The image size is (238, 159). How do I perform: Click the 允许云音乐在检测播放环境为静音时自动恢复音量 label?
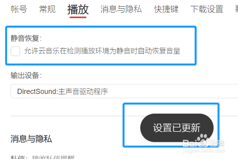click(x=102, y=51)
